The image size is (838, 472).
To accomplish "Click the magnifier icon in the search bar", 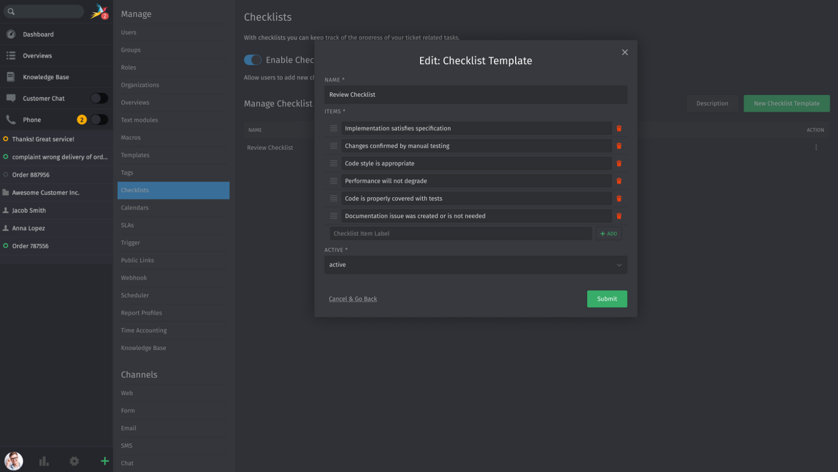I will pos(10,11).
